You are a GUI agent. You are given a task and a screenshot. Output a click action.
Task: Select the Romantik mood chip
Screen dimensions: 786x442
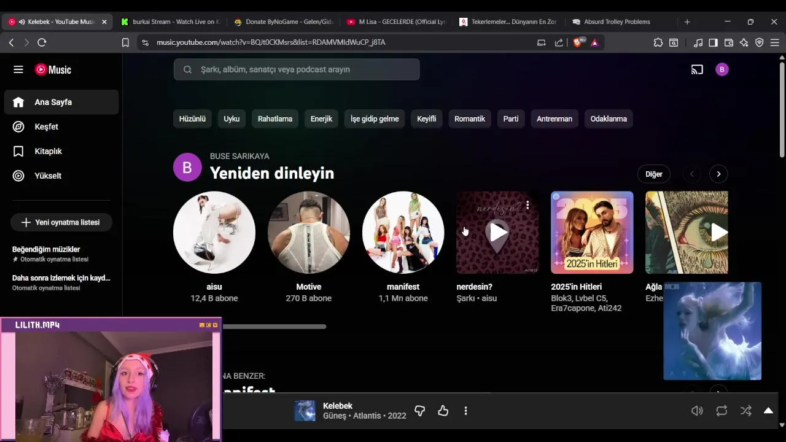click(470, 118)
